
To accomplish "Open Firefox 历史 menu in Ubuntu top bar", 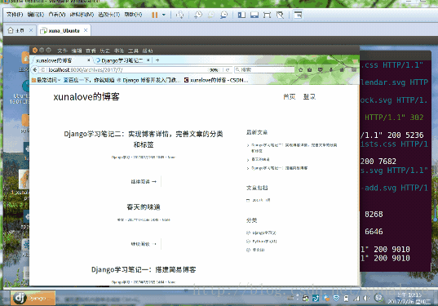I will tap(104, 51).
